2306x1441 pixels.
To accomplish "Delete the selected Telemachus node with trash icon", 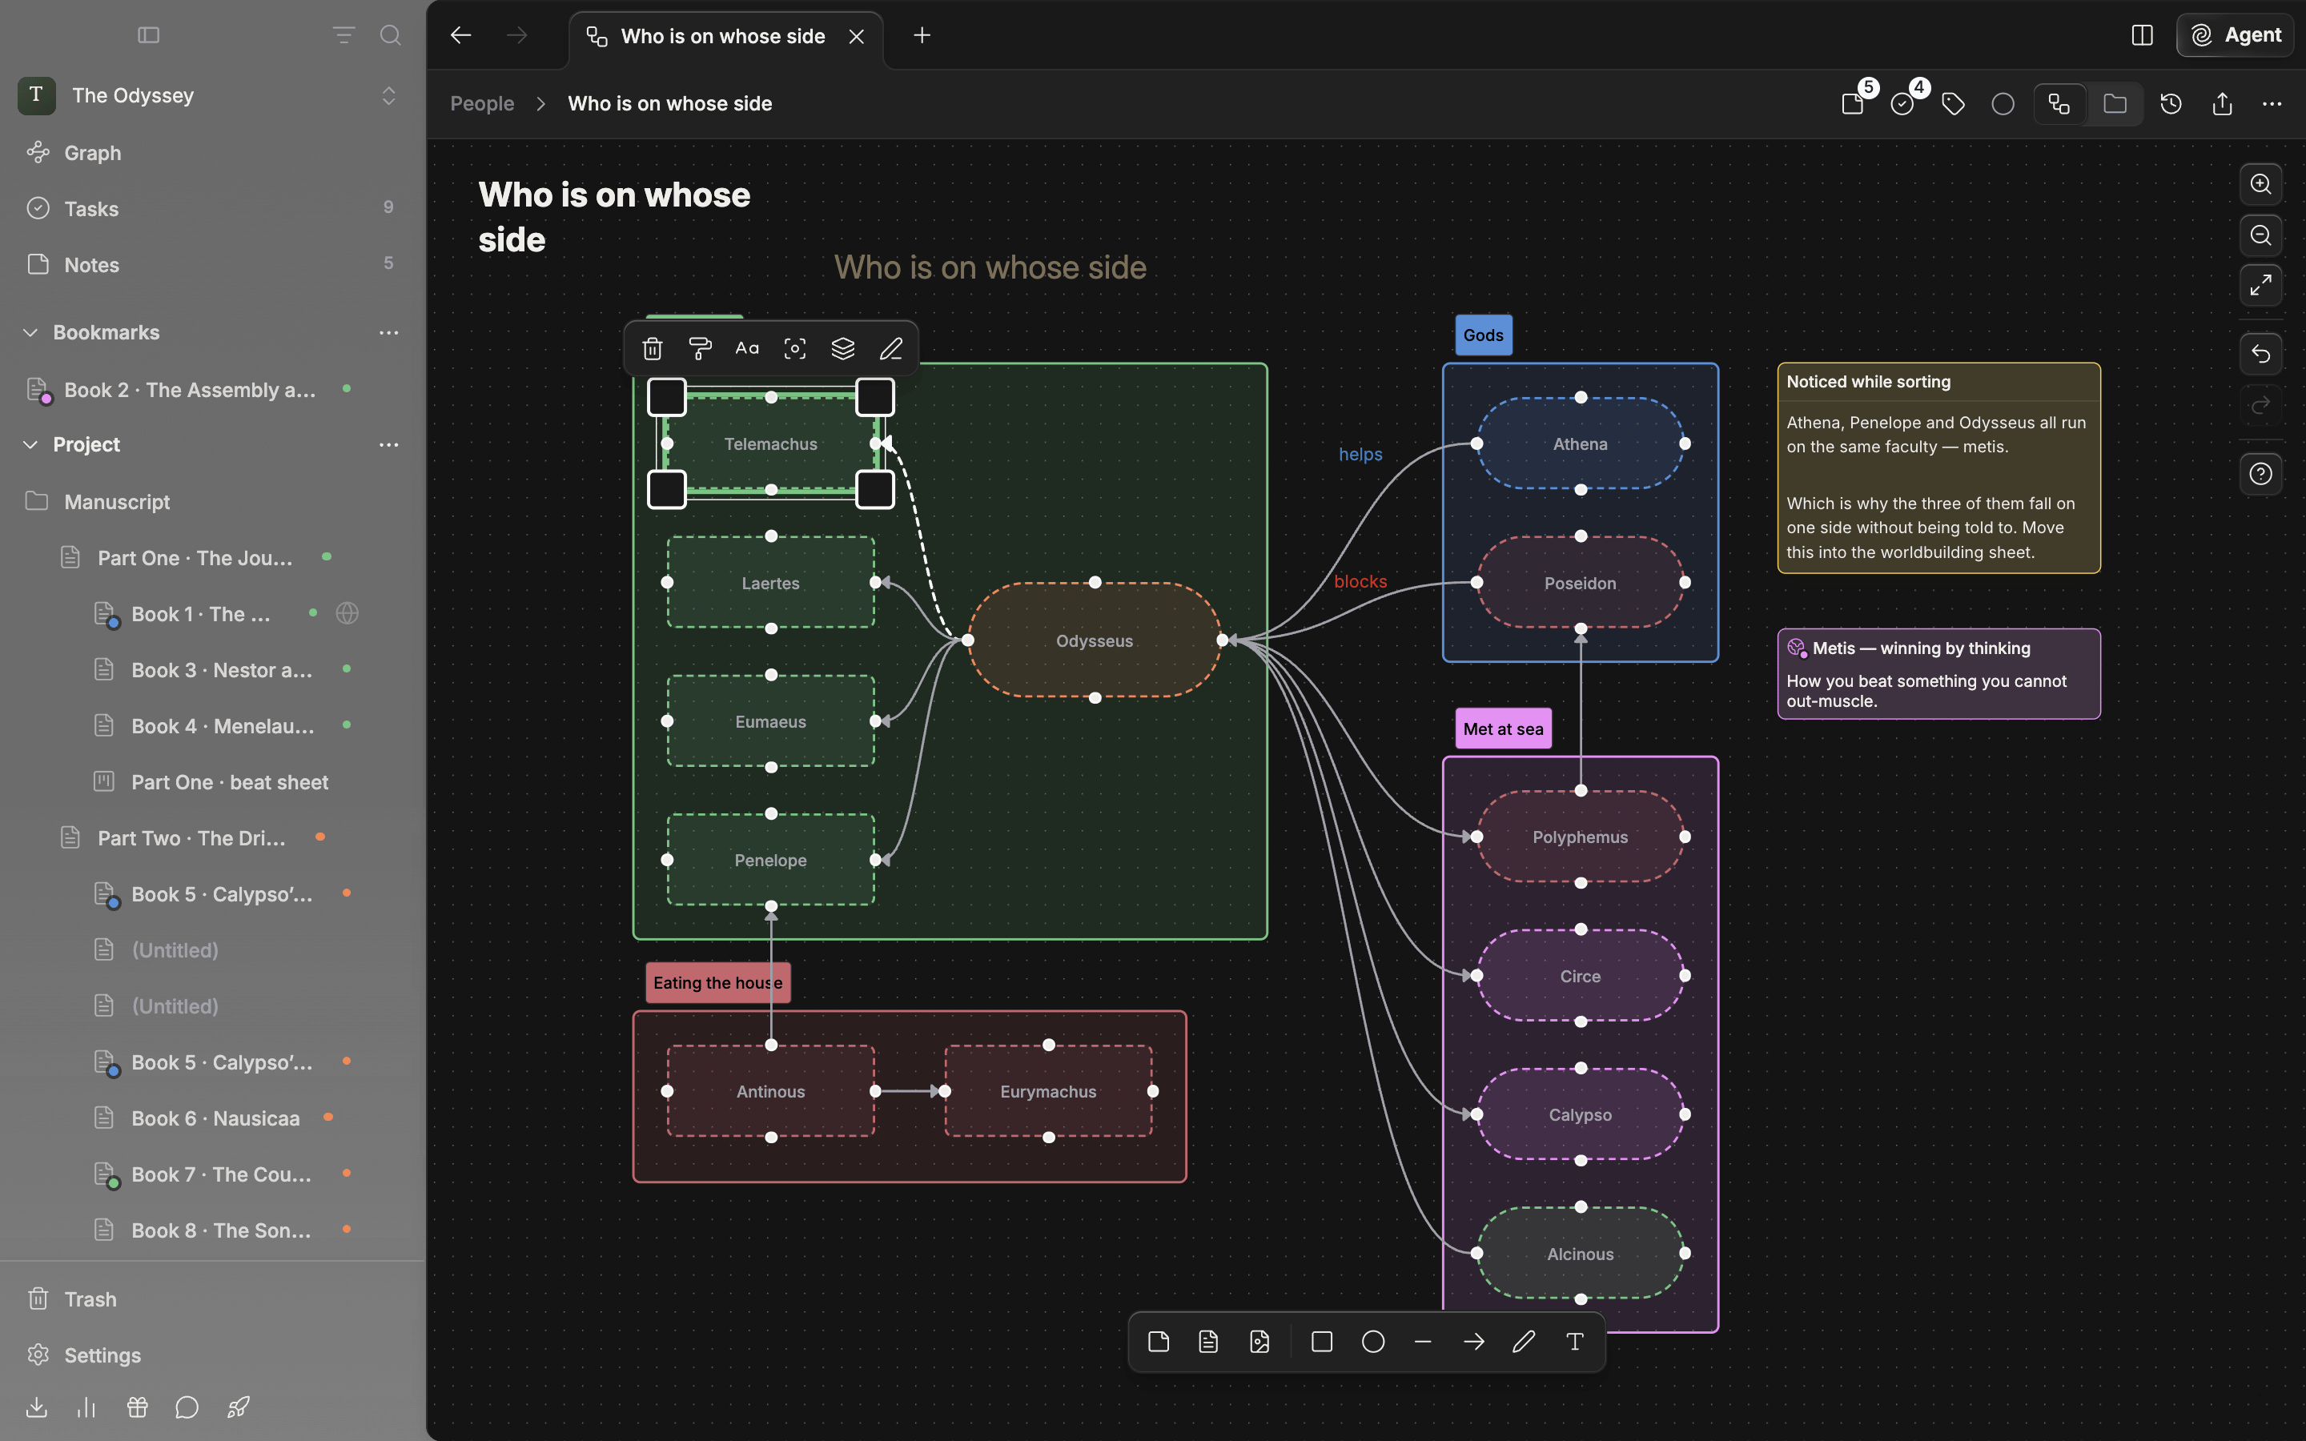I will click(652, 349).
